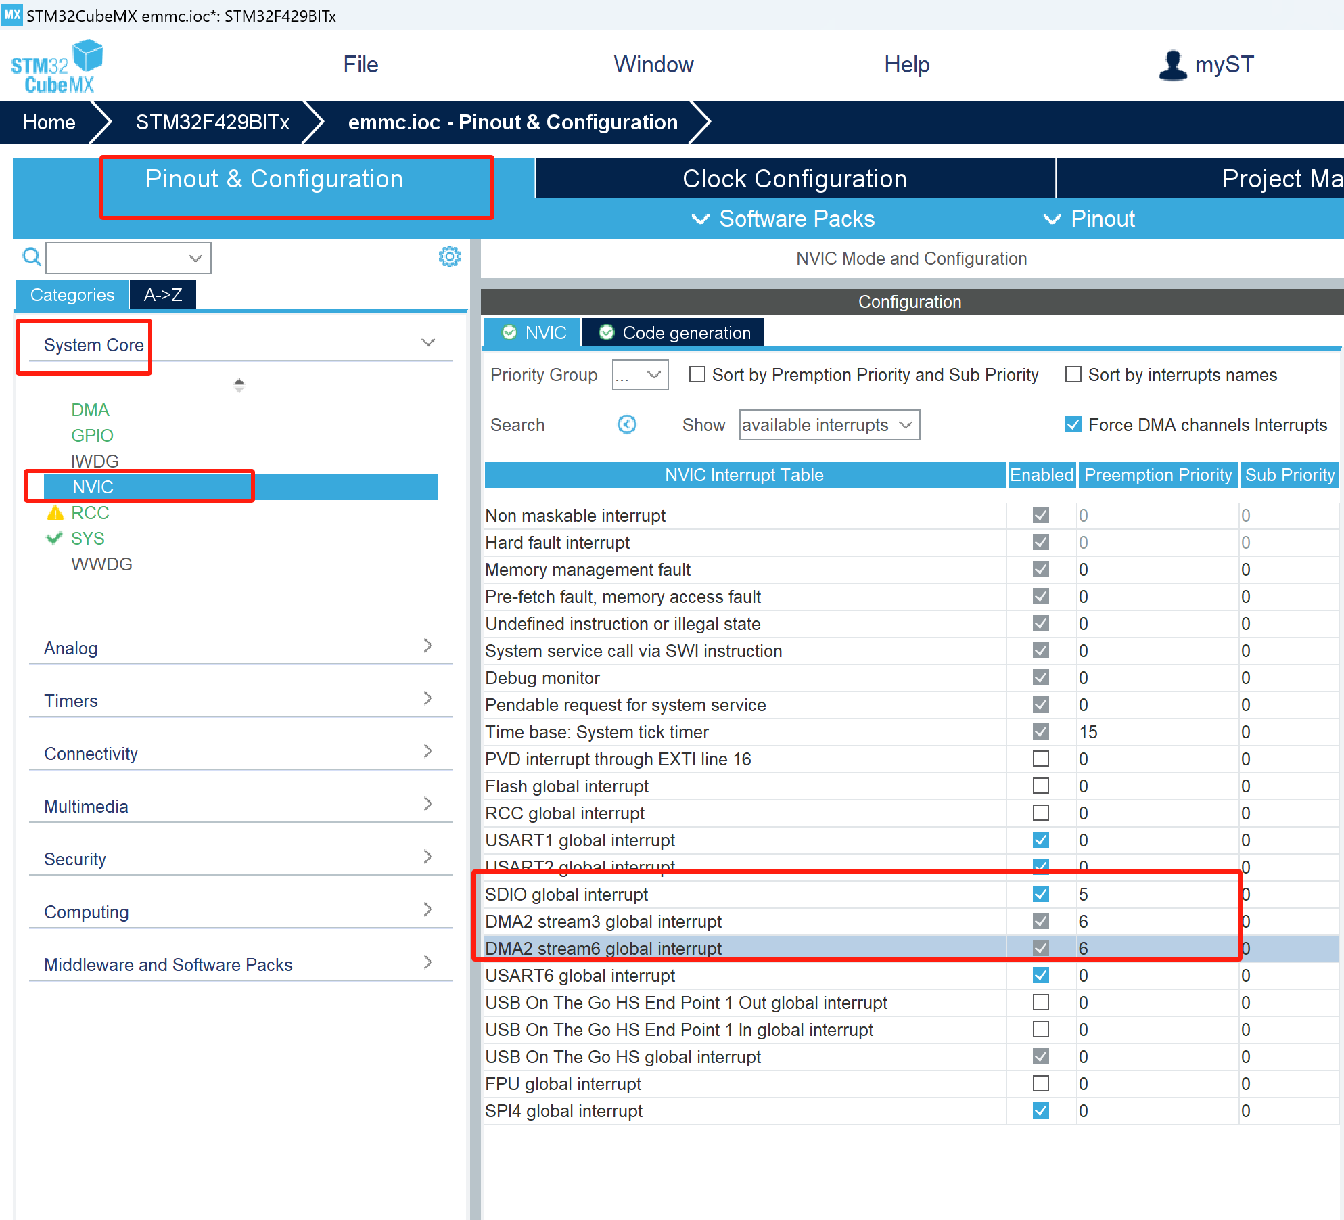
Task: Disable USART6 global interrupt checkbox
Action: [x=1041, y=975]
